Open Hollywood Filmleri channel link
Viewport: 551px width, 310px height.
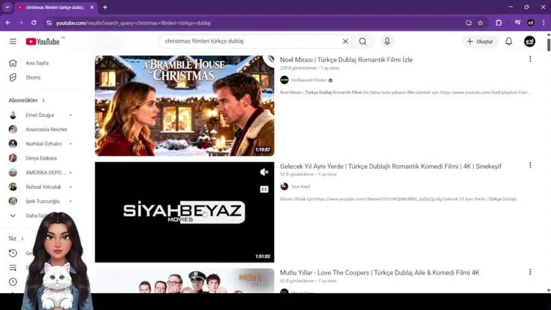coord(309,80)
